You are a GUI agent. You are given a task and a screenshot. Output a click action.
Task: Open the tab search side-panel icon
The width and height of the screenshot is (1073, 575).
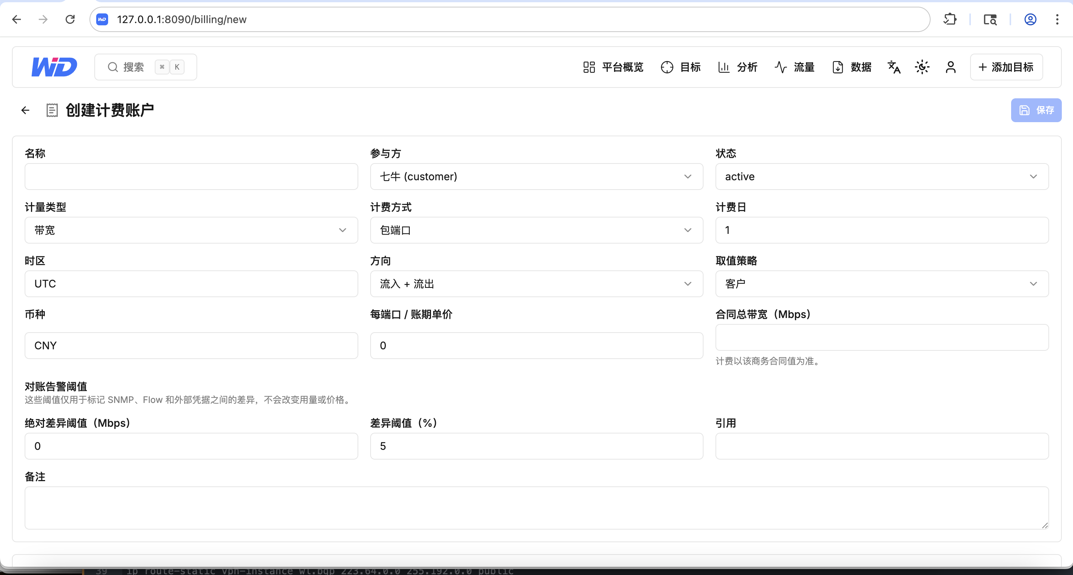(x=990, y=19)
